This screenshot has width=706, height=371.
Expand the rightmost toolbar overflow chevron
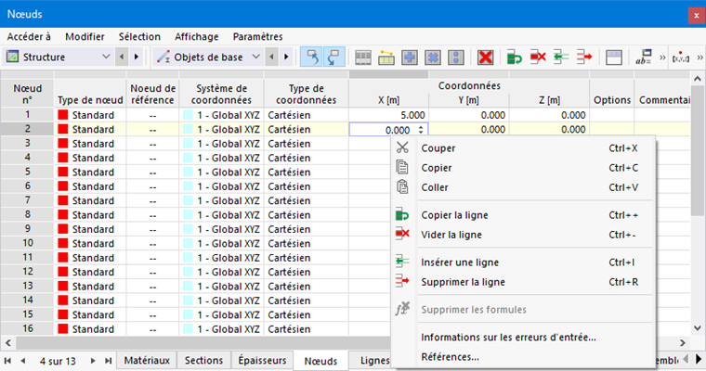coord(699,58)
